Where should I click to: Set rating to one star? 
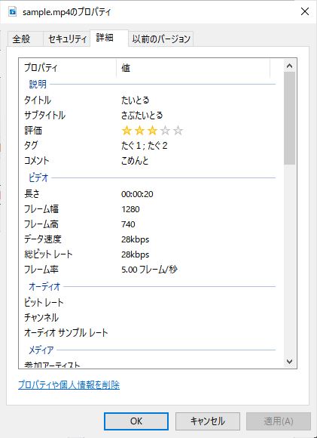(126, 131)
